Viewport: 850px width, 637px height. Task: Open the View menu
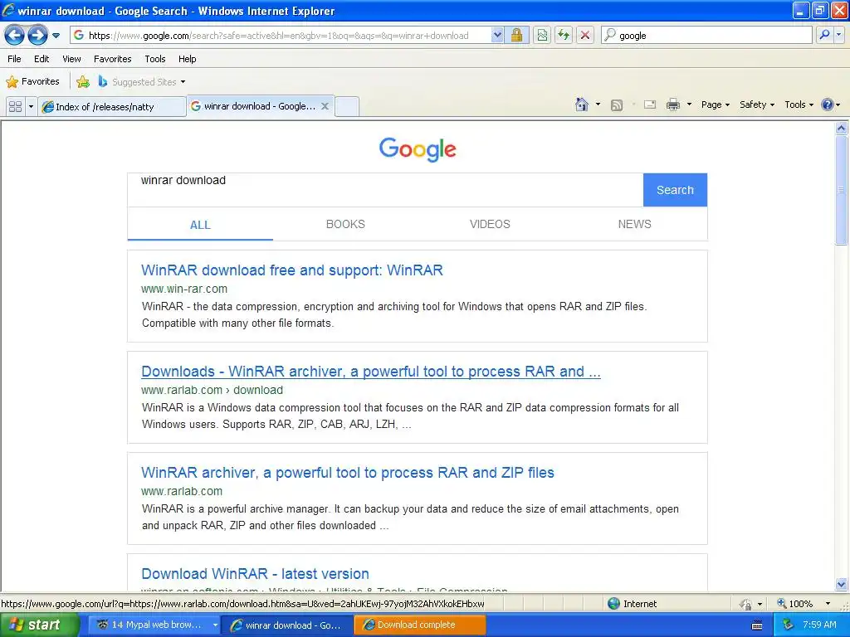tap(71, 59)
